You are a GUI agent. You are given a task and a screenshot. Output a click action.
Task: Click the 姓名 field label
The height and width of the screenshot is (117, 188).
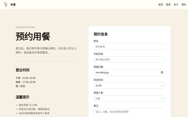[96, 41]
